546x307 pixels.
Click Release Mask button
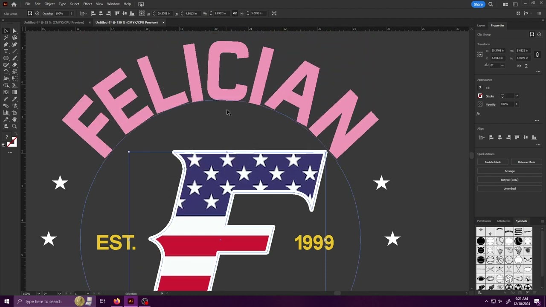526,162
